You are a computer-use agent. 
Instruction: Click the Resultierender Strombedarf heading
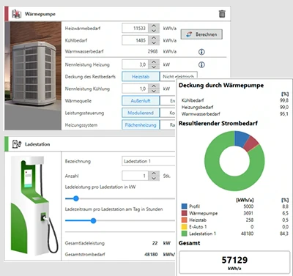(218, 124)
